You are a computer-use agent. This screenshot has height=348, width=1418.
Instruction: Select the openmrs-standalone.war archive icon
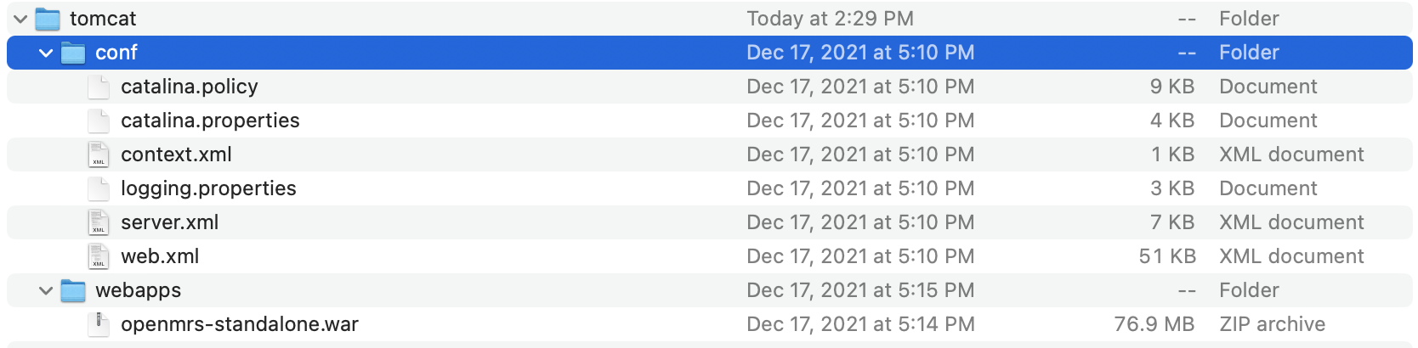pyautogui.click(x=99, y=324)
